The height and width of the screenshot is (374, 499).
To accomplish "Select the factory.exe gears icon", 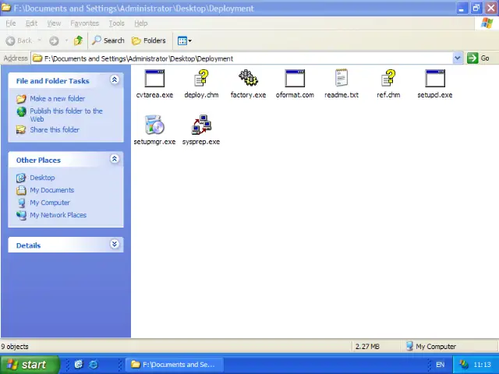I will tap(248, 78).
